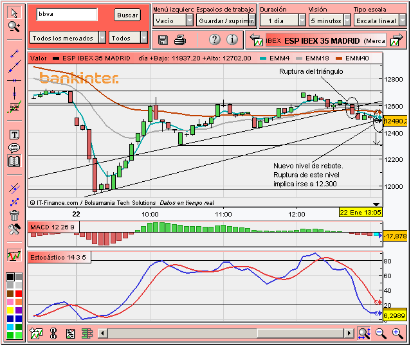Image resolution: width=411 pixels, height=345 pixels.
Task: Click the add indicator chart icon
Action: 36,333
